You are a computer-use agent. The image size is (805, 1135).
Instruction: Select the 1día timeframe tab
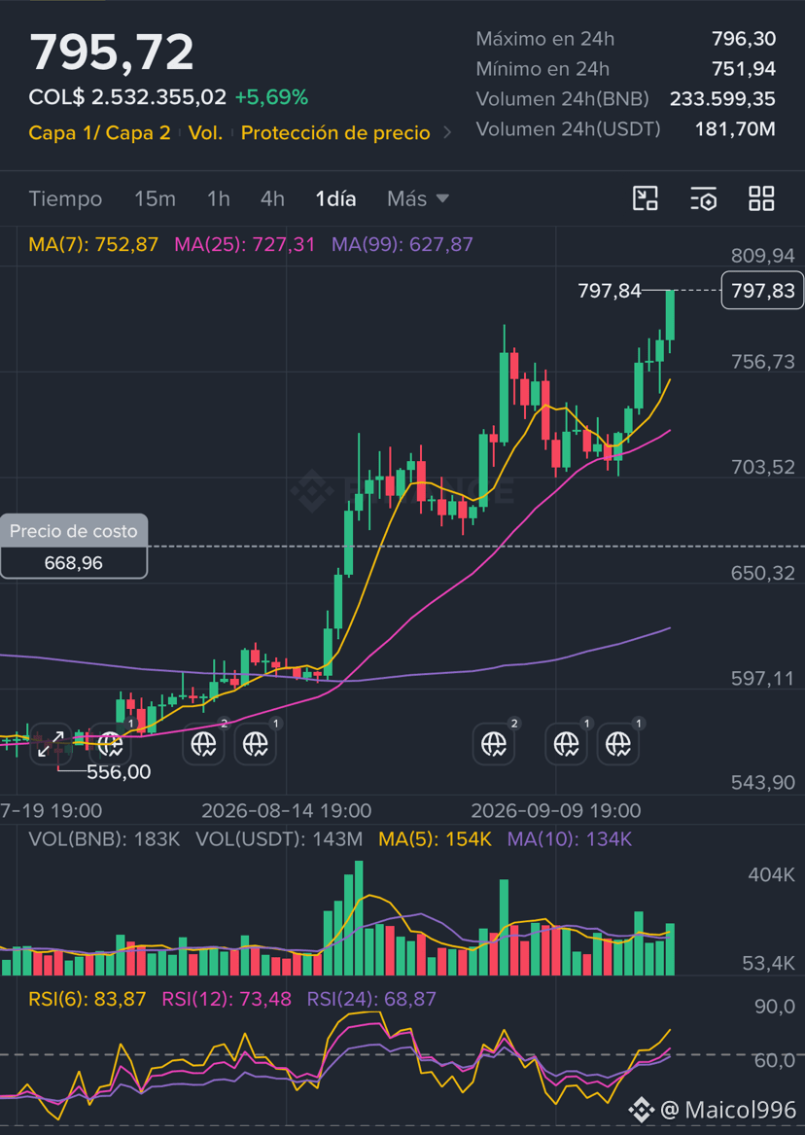pyautogui.click(x=335, y=198)
